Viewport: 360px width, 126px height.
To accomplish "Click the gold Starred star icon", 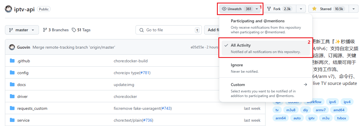I will tap(314, 9).
